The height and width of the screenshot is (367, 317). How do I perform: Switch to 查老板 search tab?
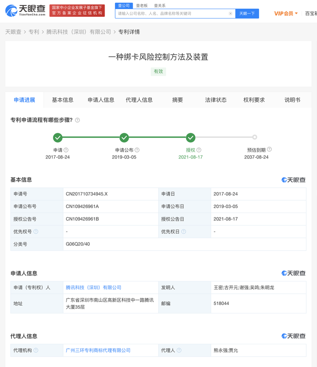click(142, 5)
